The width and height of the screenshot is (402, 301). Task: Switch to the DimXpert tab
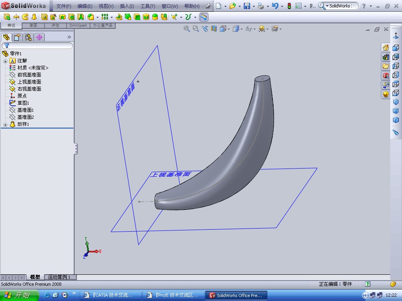[78, 25]
